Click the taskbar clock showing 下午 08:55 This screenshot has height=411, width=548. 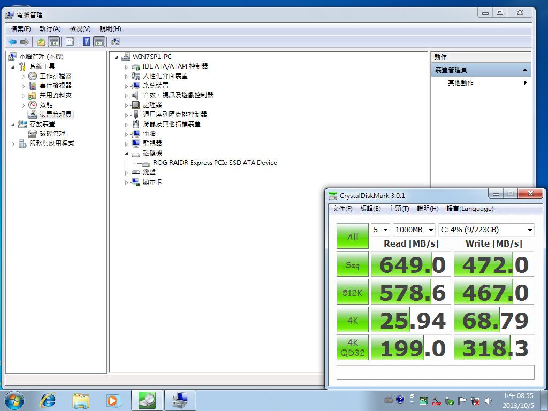tap(518, 400)
